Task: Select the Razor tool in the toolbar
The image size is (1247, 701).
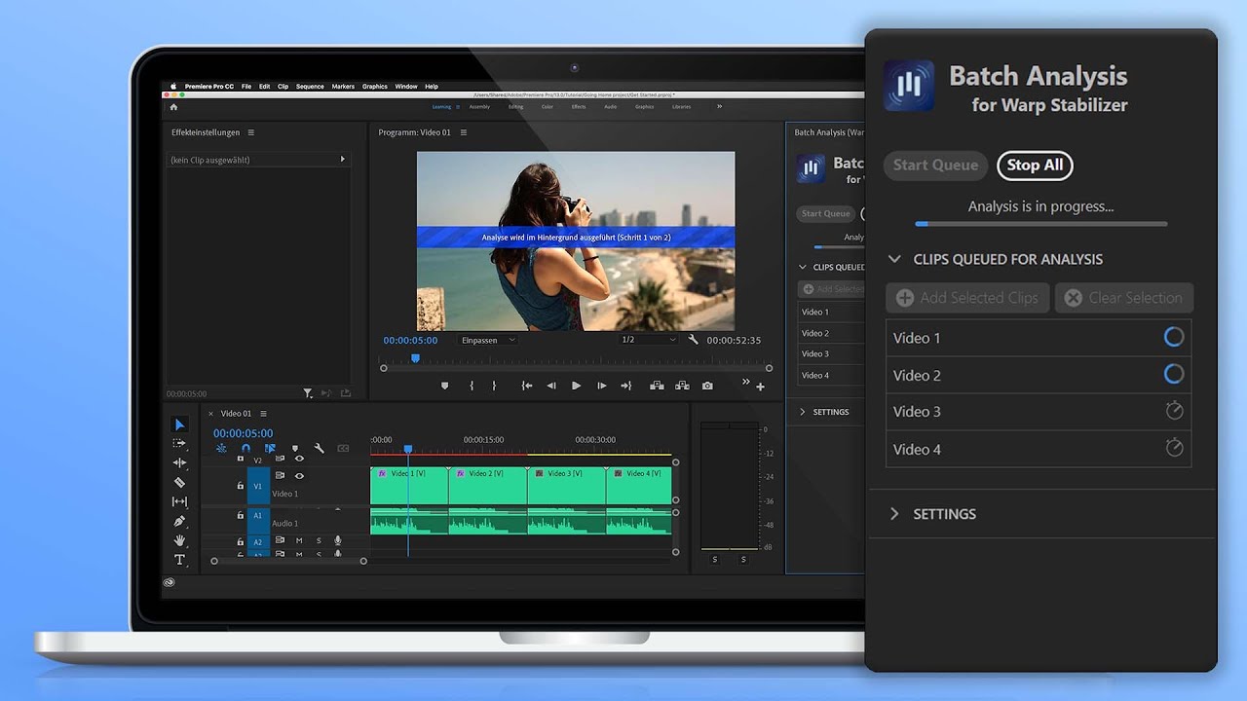Action: coord(179,482)
